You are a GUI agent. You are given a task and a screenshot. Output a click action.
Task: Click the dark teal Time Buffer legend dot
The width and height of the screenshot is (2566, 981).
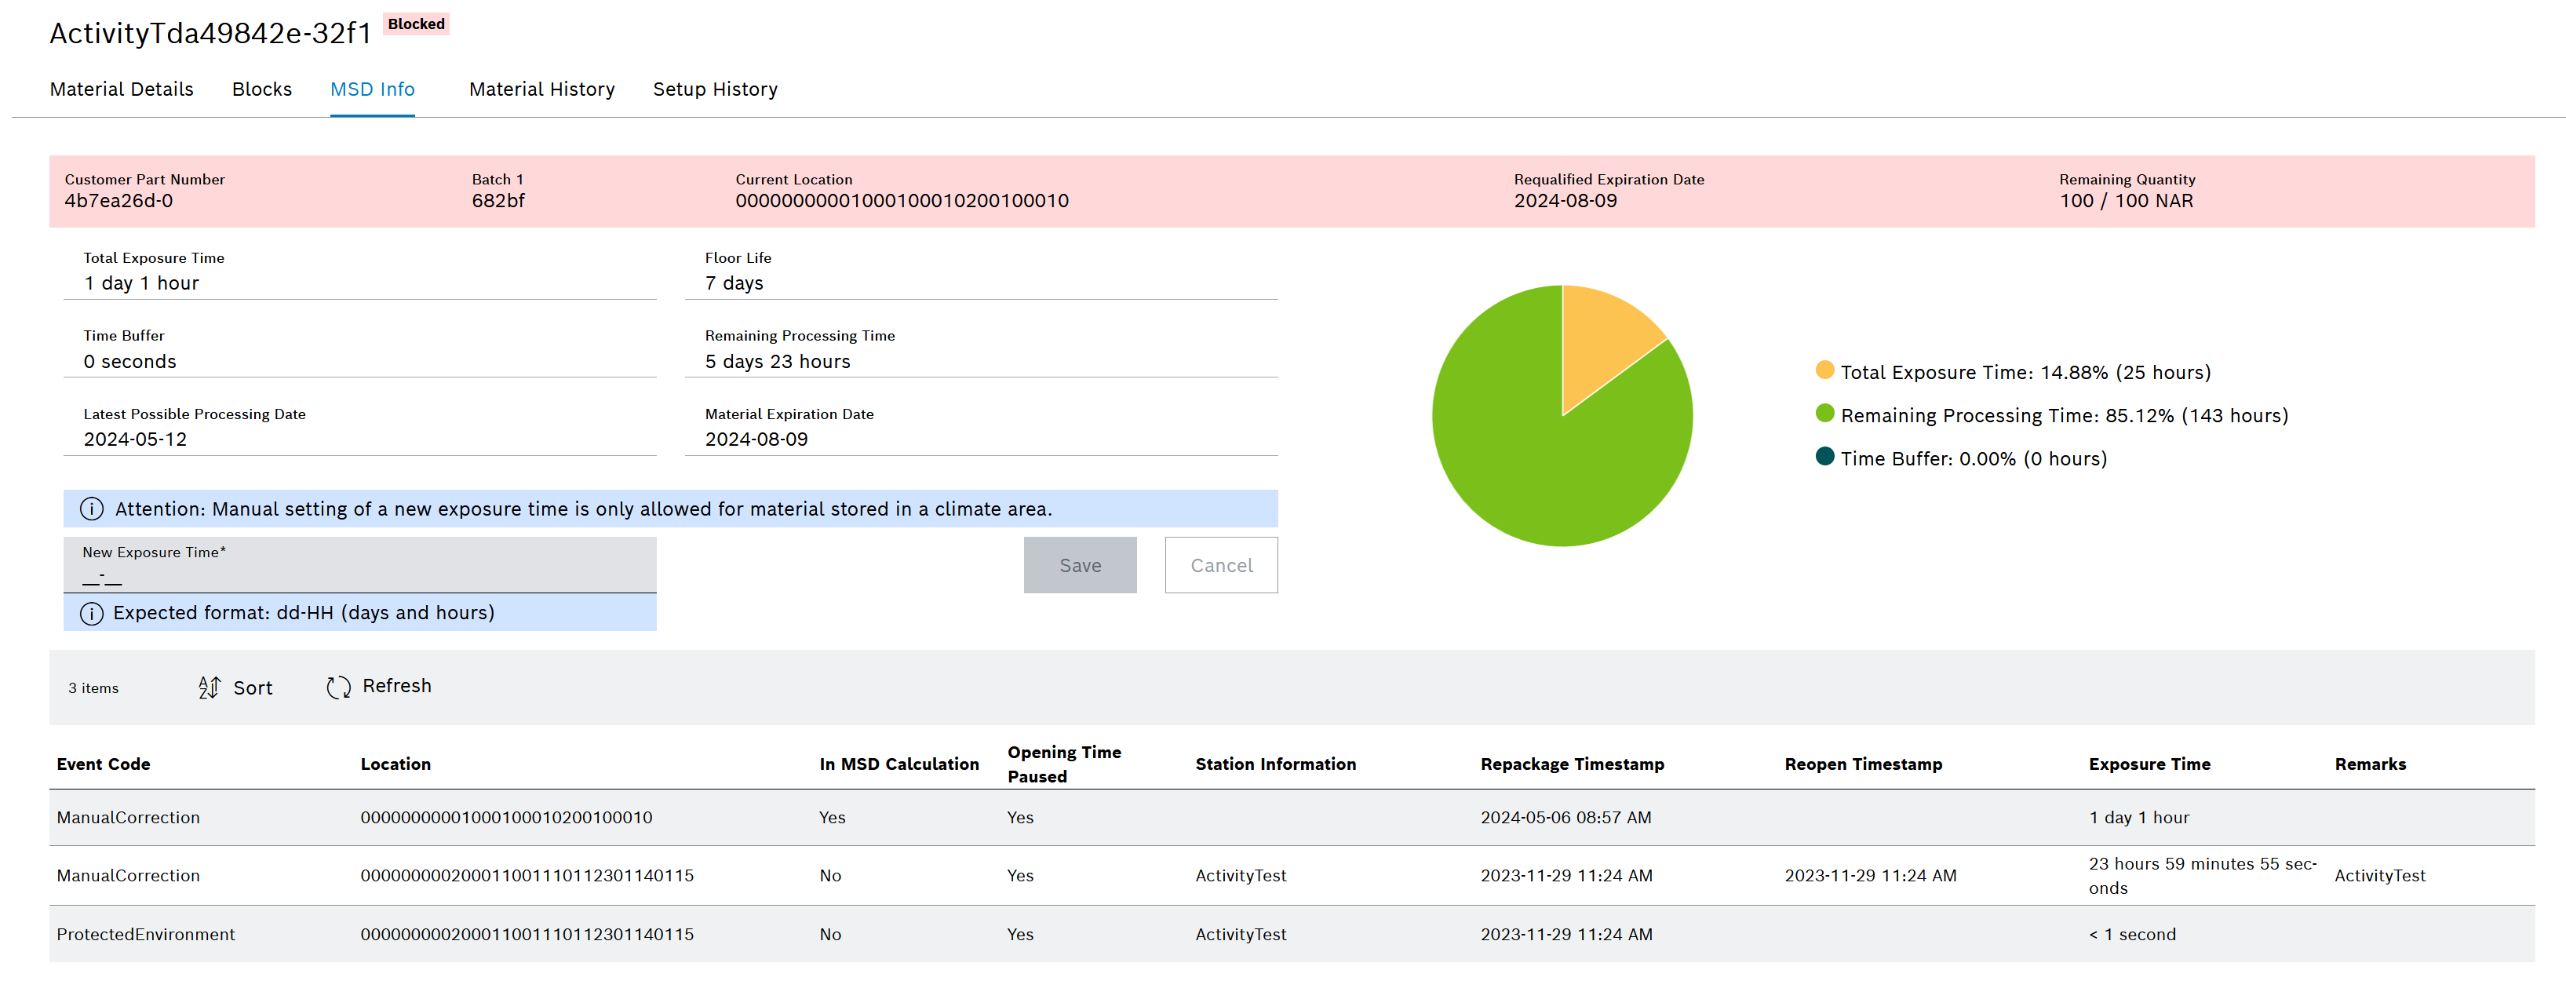coord(1825,456)
